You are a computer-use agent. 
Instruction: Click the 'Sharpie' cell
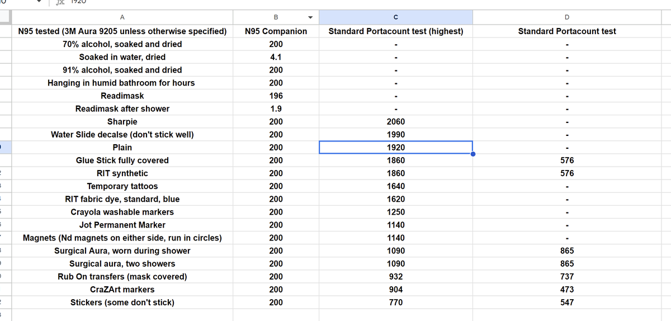(x=122, y=121)
